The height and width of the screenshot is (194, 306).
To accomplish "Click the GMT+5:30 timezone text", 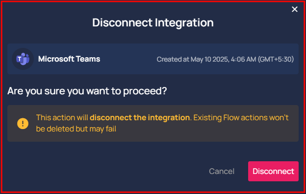I will 276,59.
